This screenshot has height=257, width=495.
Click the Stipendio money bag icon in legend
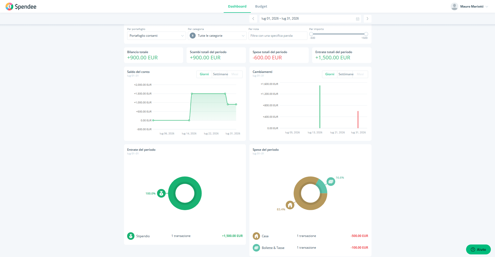(x=131, y=236)
